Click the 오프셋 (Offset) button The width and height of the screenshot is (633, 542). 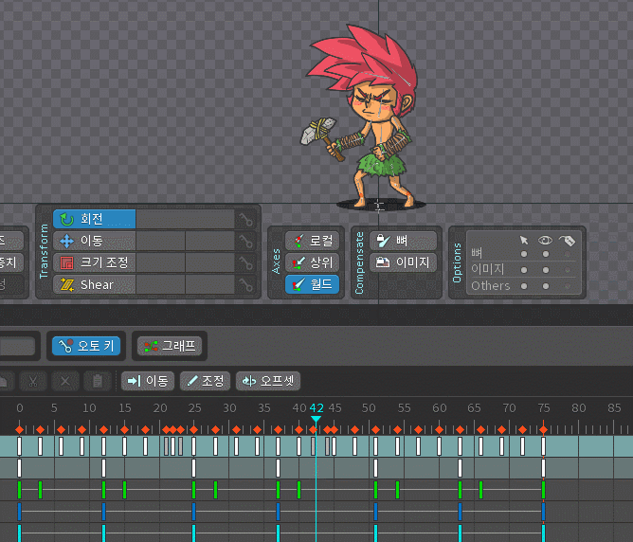(267, 381)
